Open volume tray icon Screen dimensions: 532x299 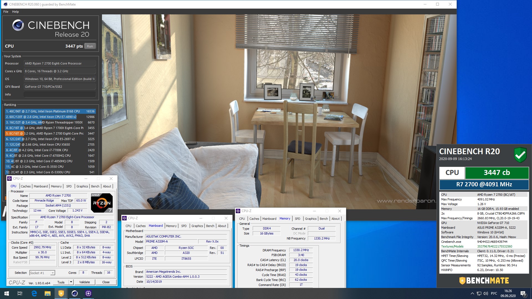point(486,293)
